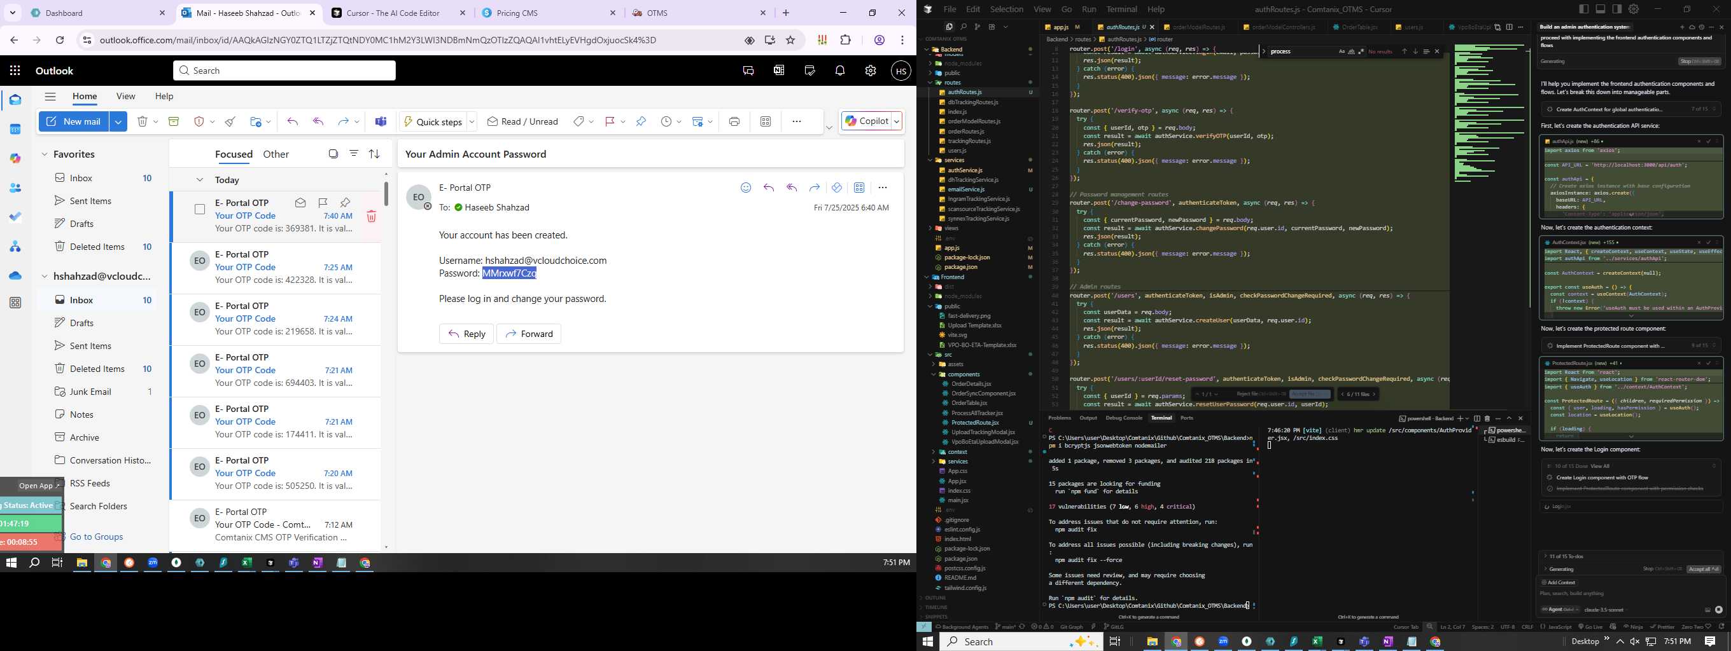Click the Archive icon in Outlook toolbar
This screenshot has height=651, width=1731.
click(x=173, y=121)
